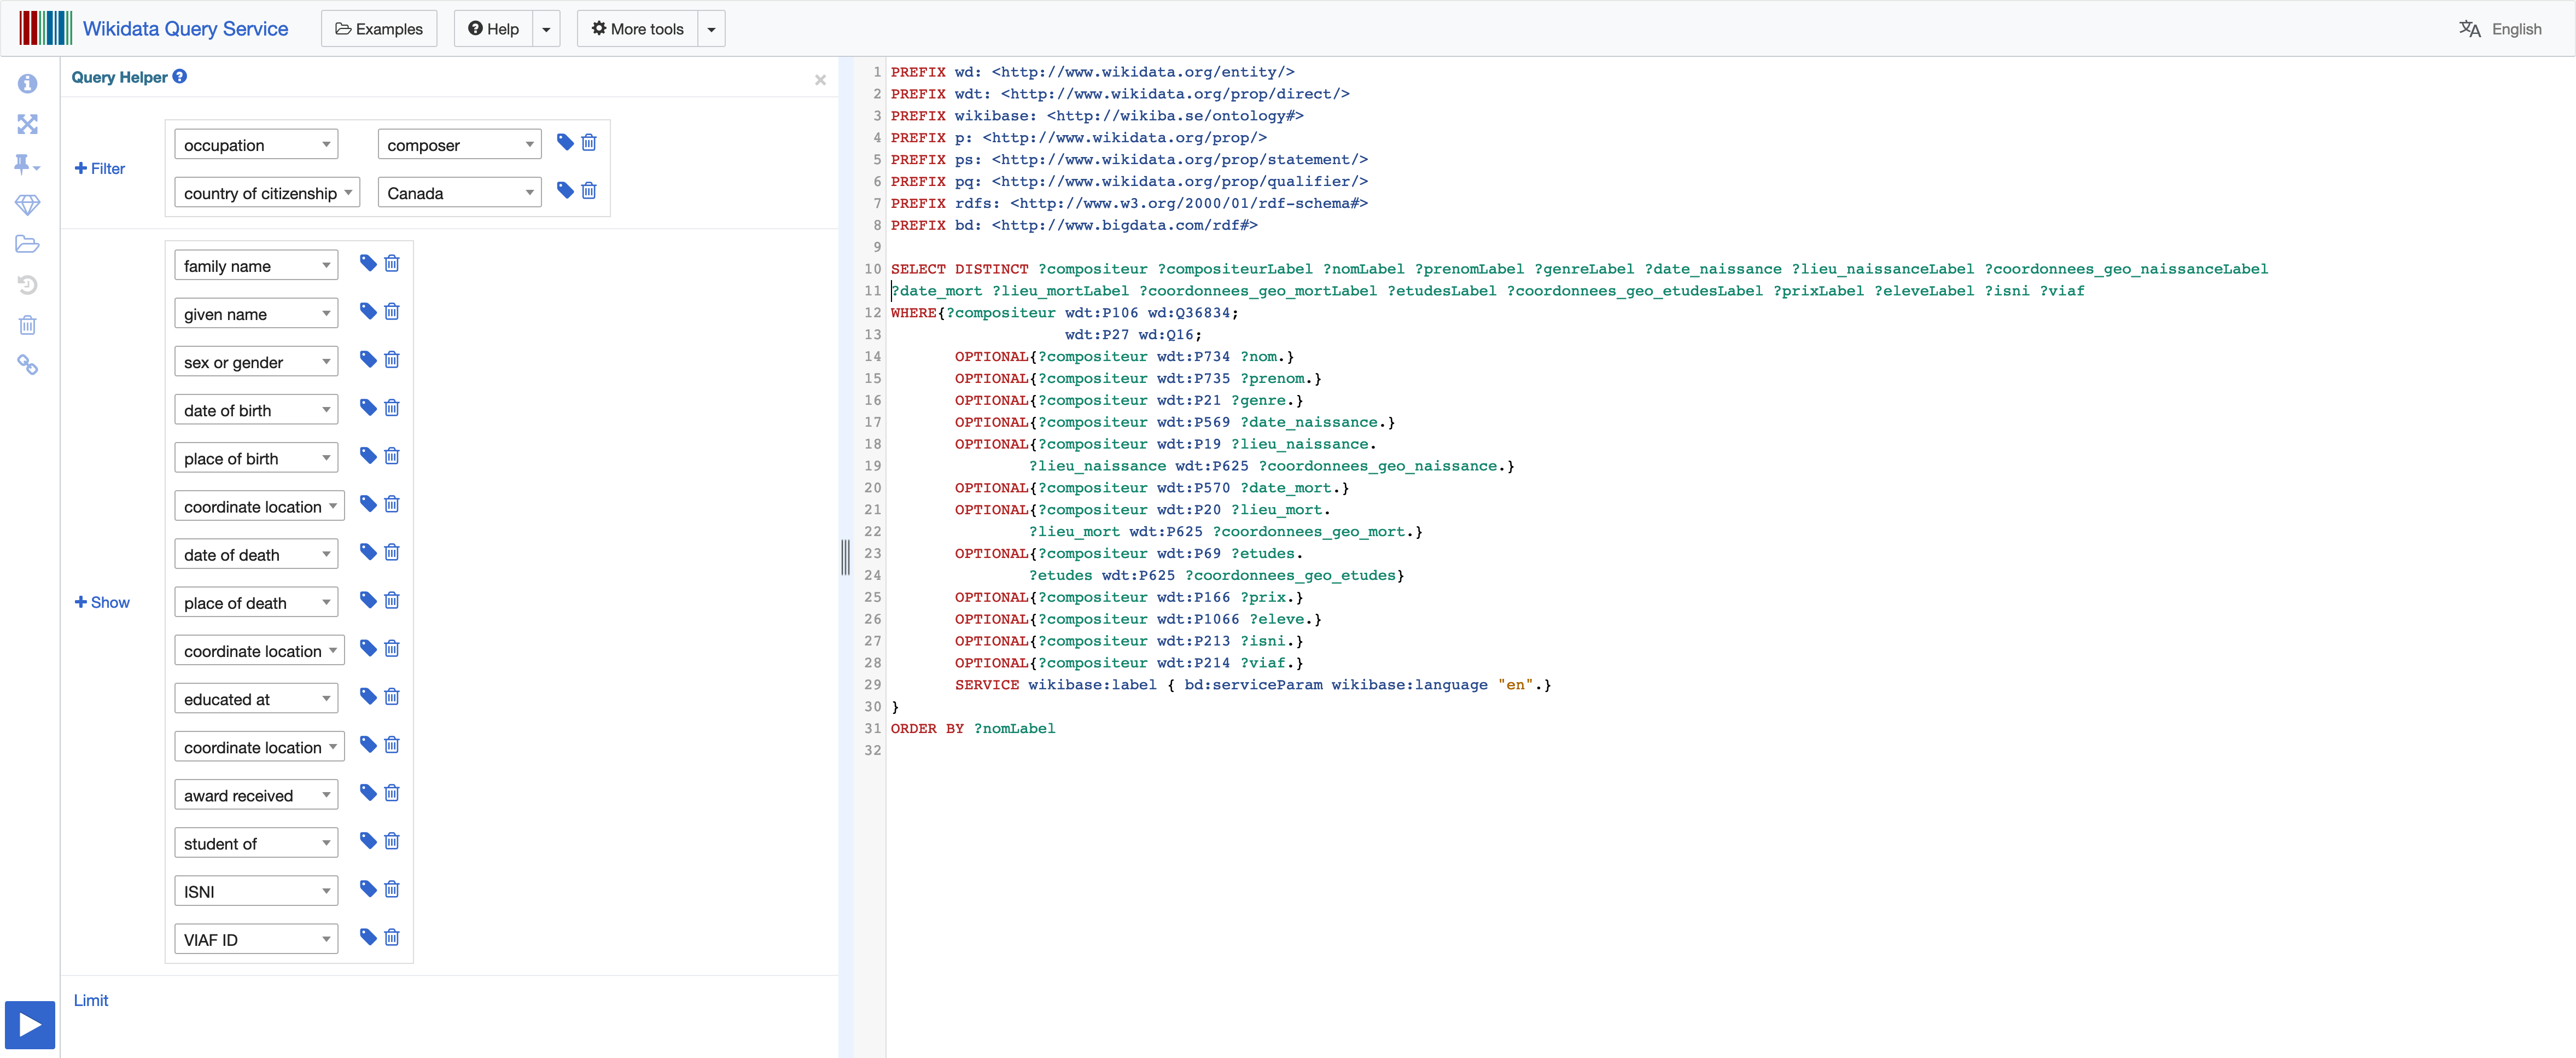Open the Canada value dropdown

459,193
